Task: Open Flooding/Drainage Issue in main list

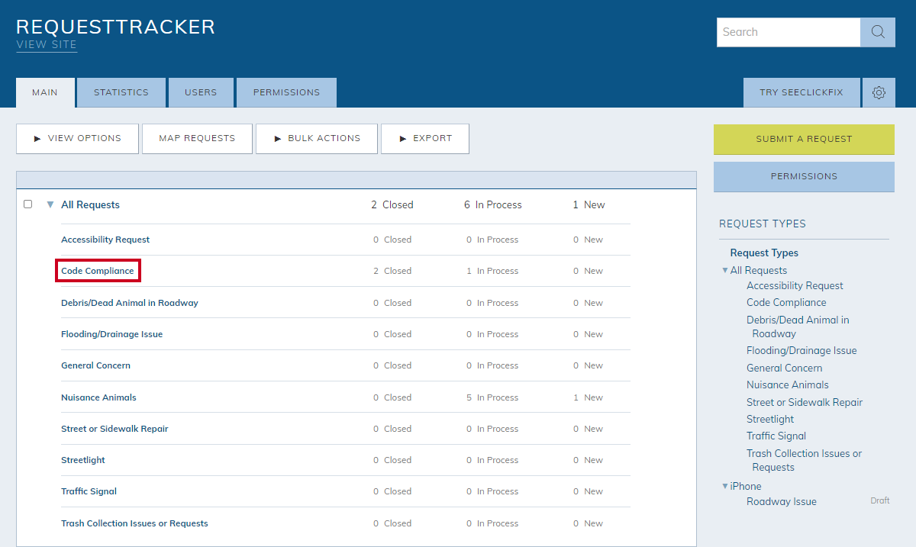Action: pyautogui.click(x=111, y=334)
